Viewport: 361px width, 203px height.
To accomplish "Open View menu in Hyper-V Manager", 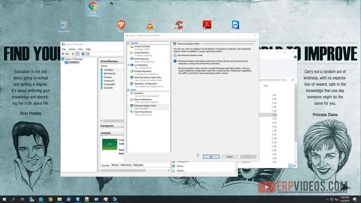I will click(80, 49).
